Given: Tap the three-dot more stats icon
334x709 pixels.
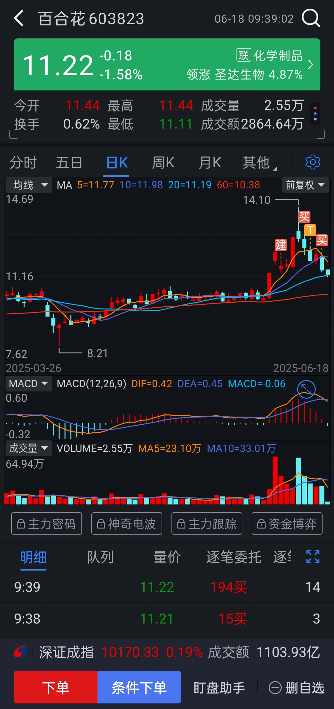Looking at the screenshot, I should (x=315, y=114).
